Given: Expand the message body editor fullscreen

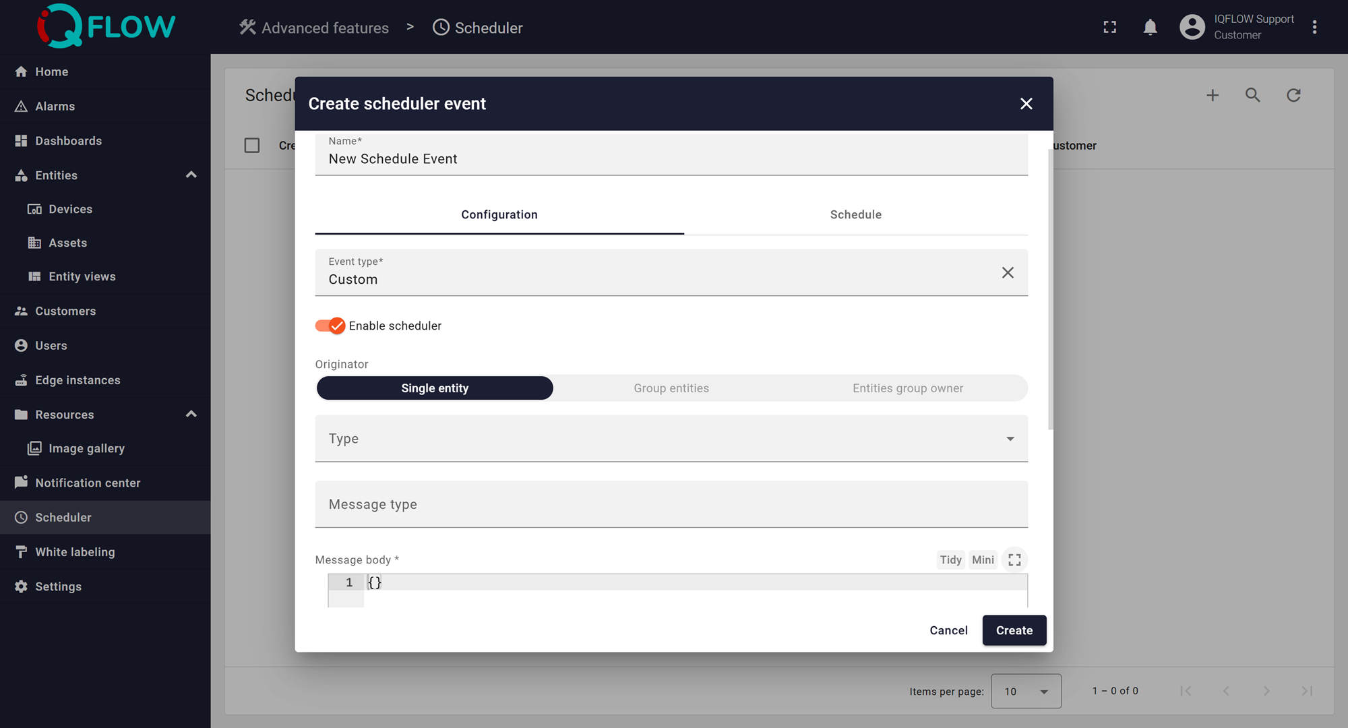Looking at the screenshot, I should [x=1014, y=559].
